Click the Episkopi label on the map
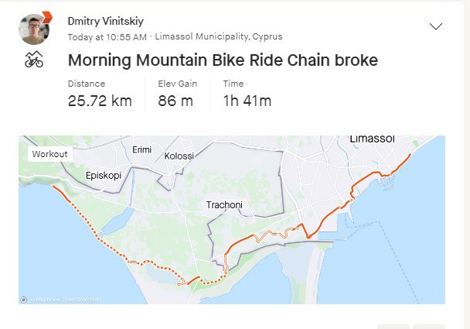 tap(105, 175)
